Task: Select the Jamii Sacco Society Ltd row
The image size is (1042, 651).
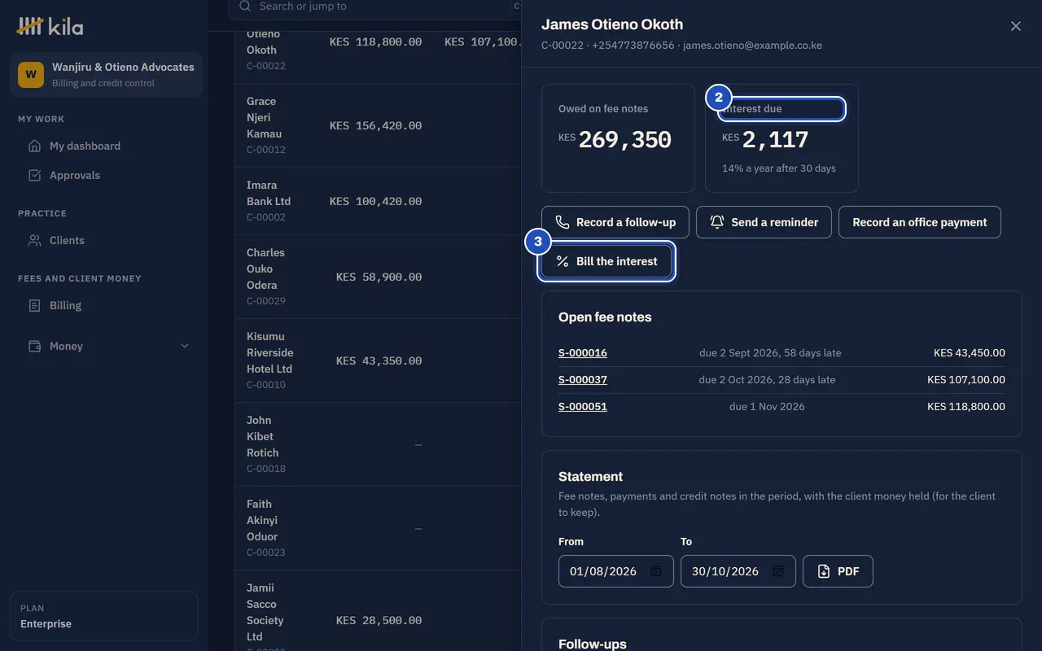Action: pyautogui.click(x=378, y=612)
